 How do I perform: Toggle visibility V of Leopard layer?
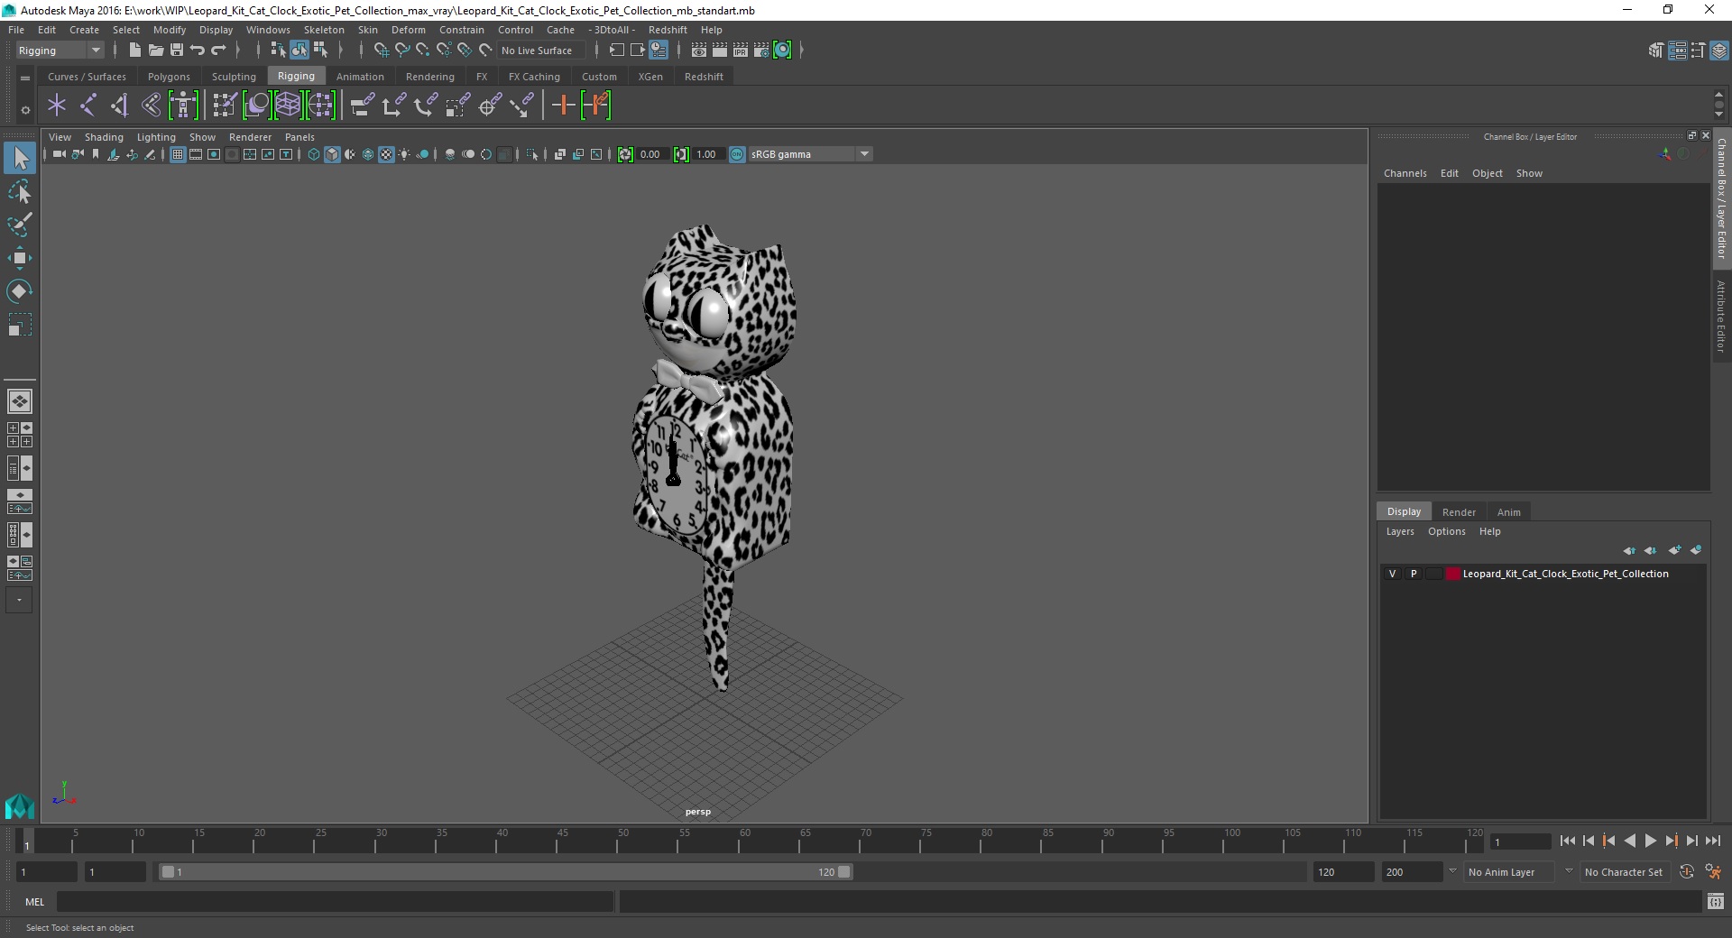click(1392, 574)
